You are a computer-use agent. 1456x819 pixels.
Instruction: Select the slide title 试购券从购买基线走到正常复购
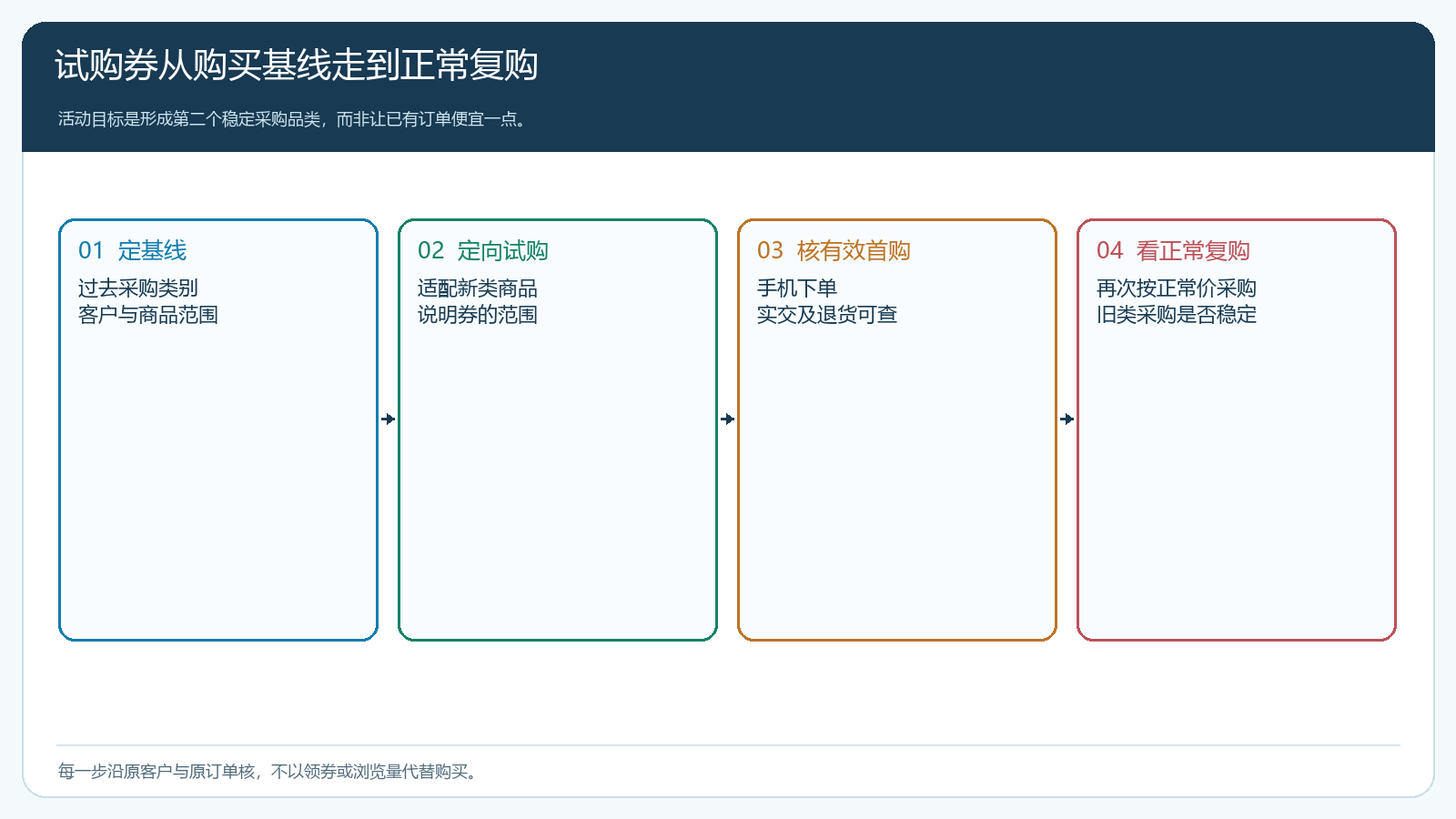point(297,66)
